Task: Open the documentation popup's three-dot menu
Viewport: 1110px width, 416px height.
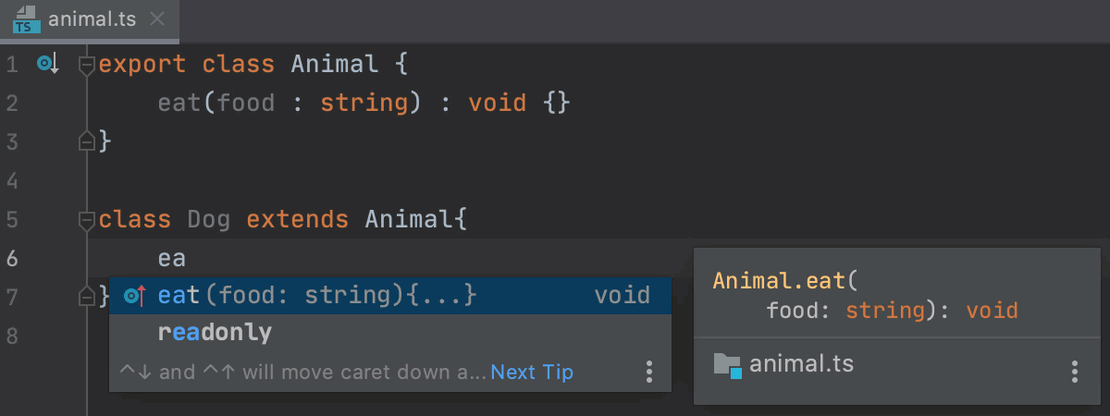Action: [x=1074, y=372]
